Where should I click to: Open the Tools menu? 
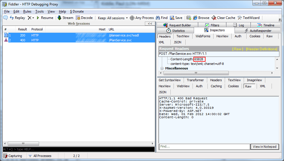tap(39, 11)
